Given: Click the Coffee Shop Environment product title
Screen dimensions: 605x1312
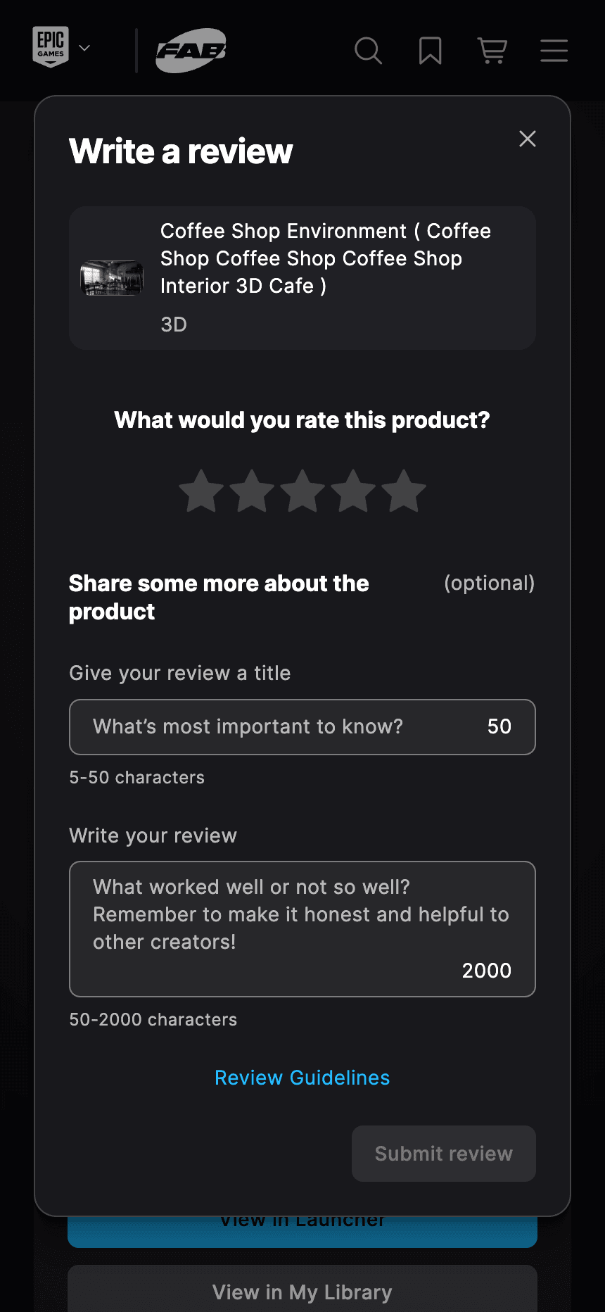Looking at the screenshot, I should (x=326, y=258).
